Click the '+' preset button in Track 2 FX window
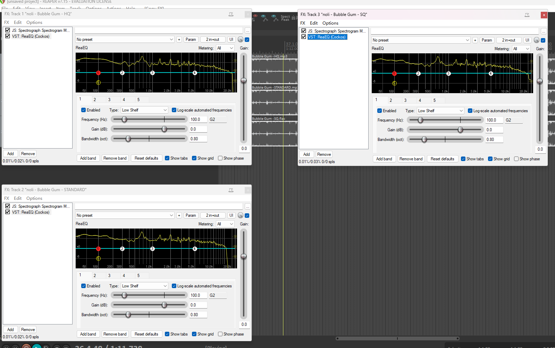The width and height of the screenshot is (555, 348). coord(179,215)
